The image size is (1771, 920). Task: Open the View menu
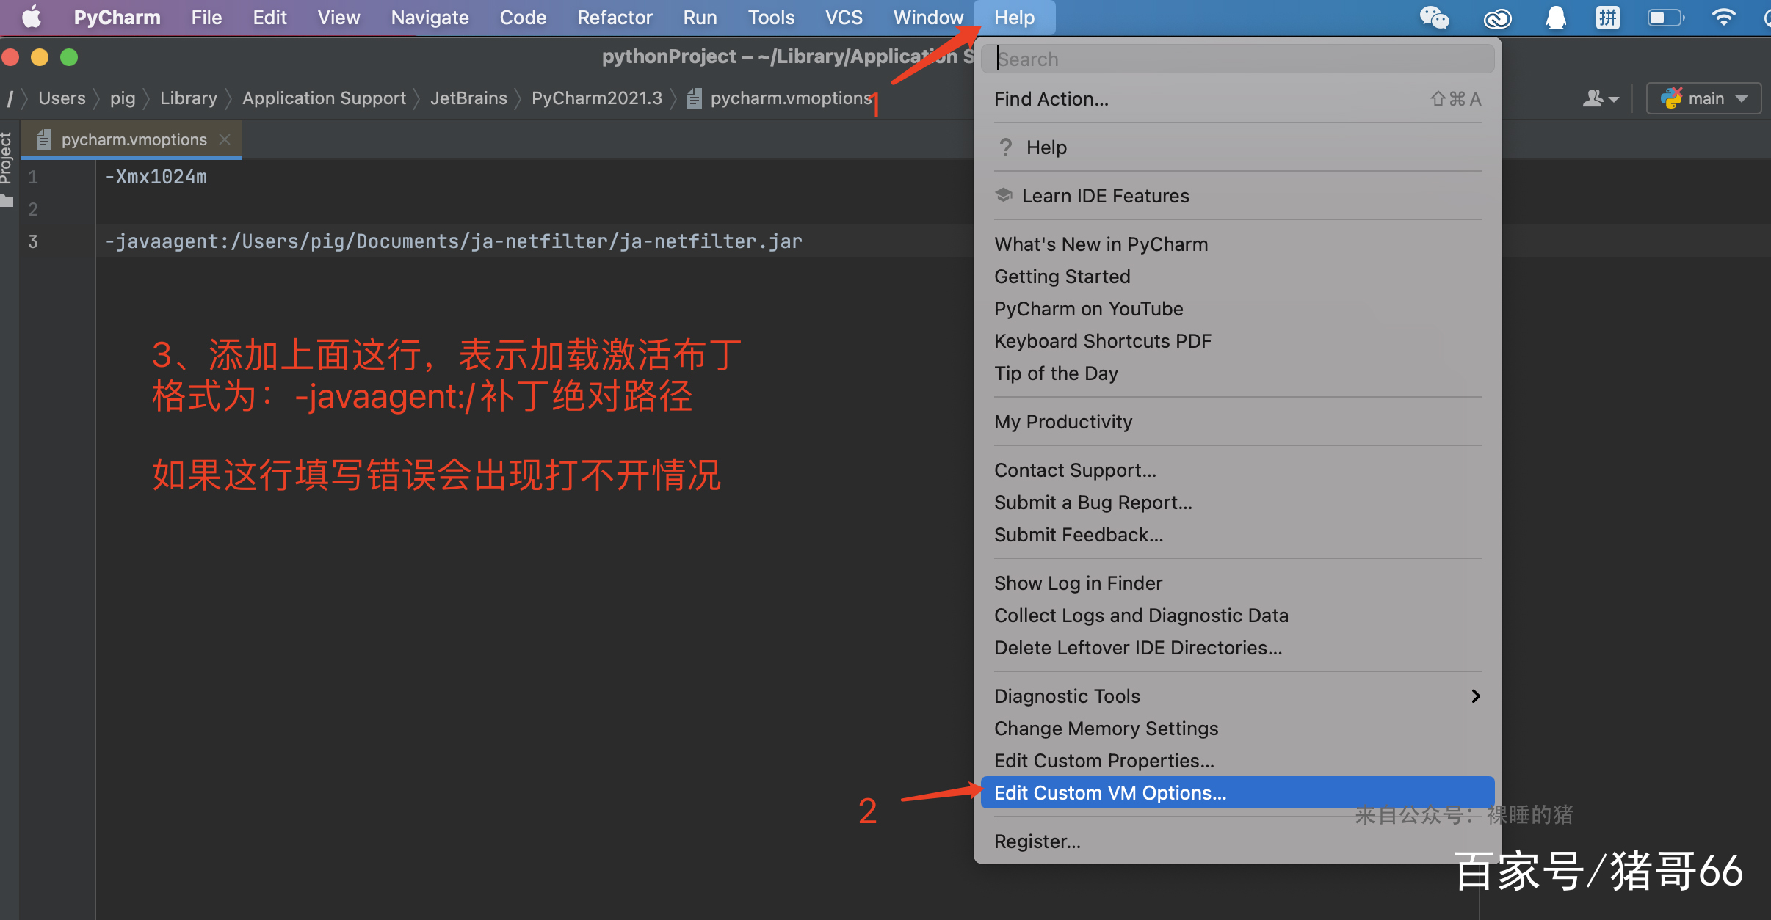pyautogui.click(x=338, y=17)
